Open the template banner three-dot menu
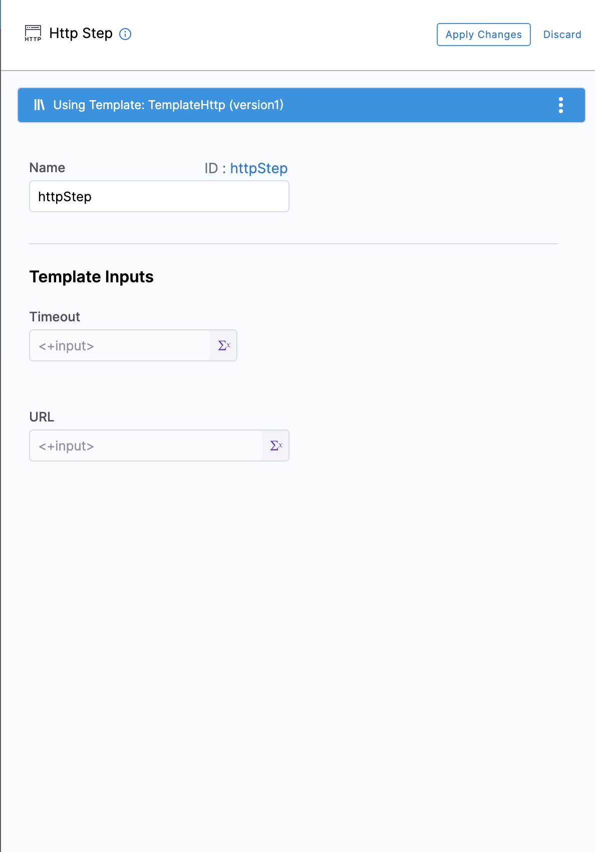This screenshot has height=852, width=595. [560, 105]
